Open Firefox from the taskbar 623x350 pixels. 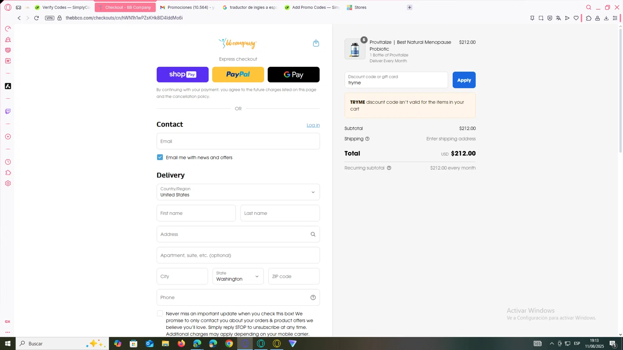coord(182,343)
